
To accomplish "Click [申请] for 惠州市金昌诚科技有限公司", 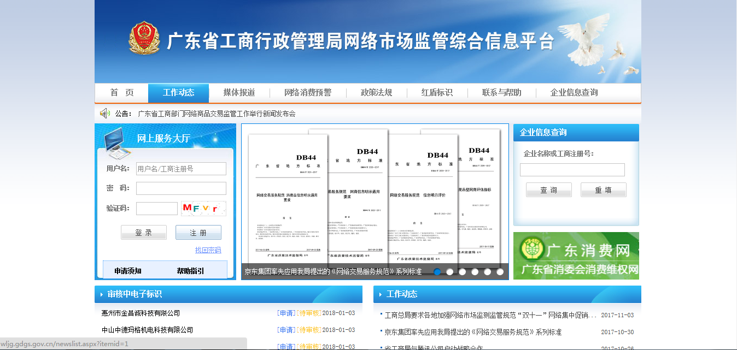I will 286,313.
